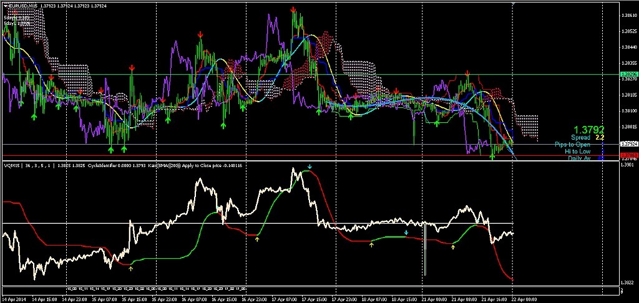
Task: Click the yellow up arrow near 15 Apr 15:00
Action: click(x=131, y=267)
